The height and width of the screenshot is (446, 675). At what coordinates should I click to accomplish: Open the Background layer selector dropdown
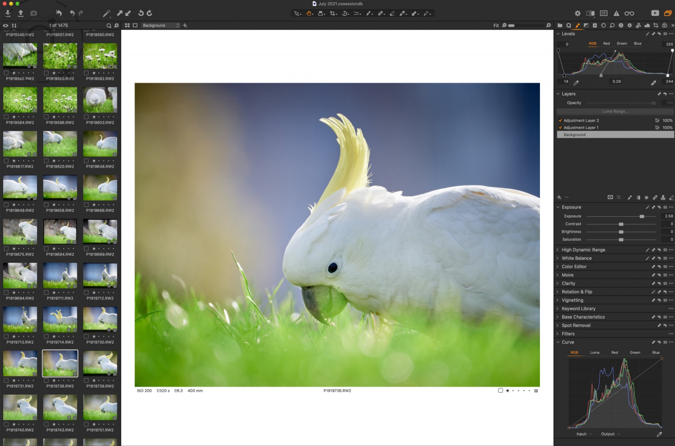click(161, 25)
